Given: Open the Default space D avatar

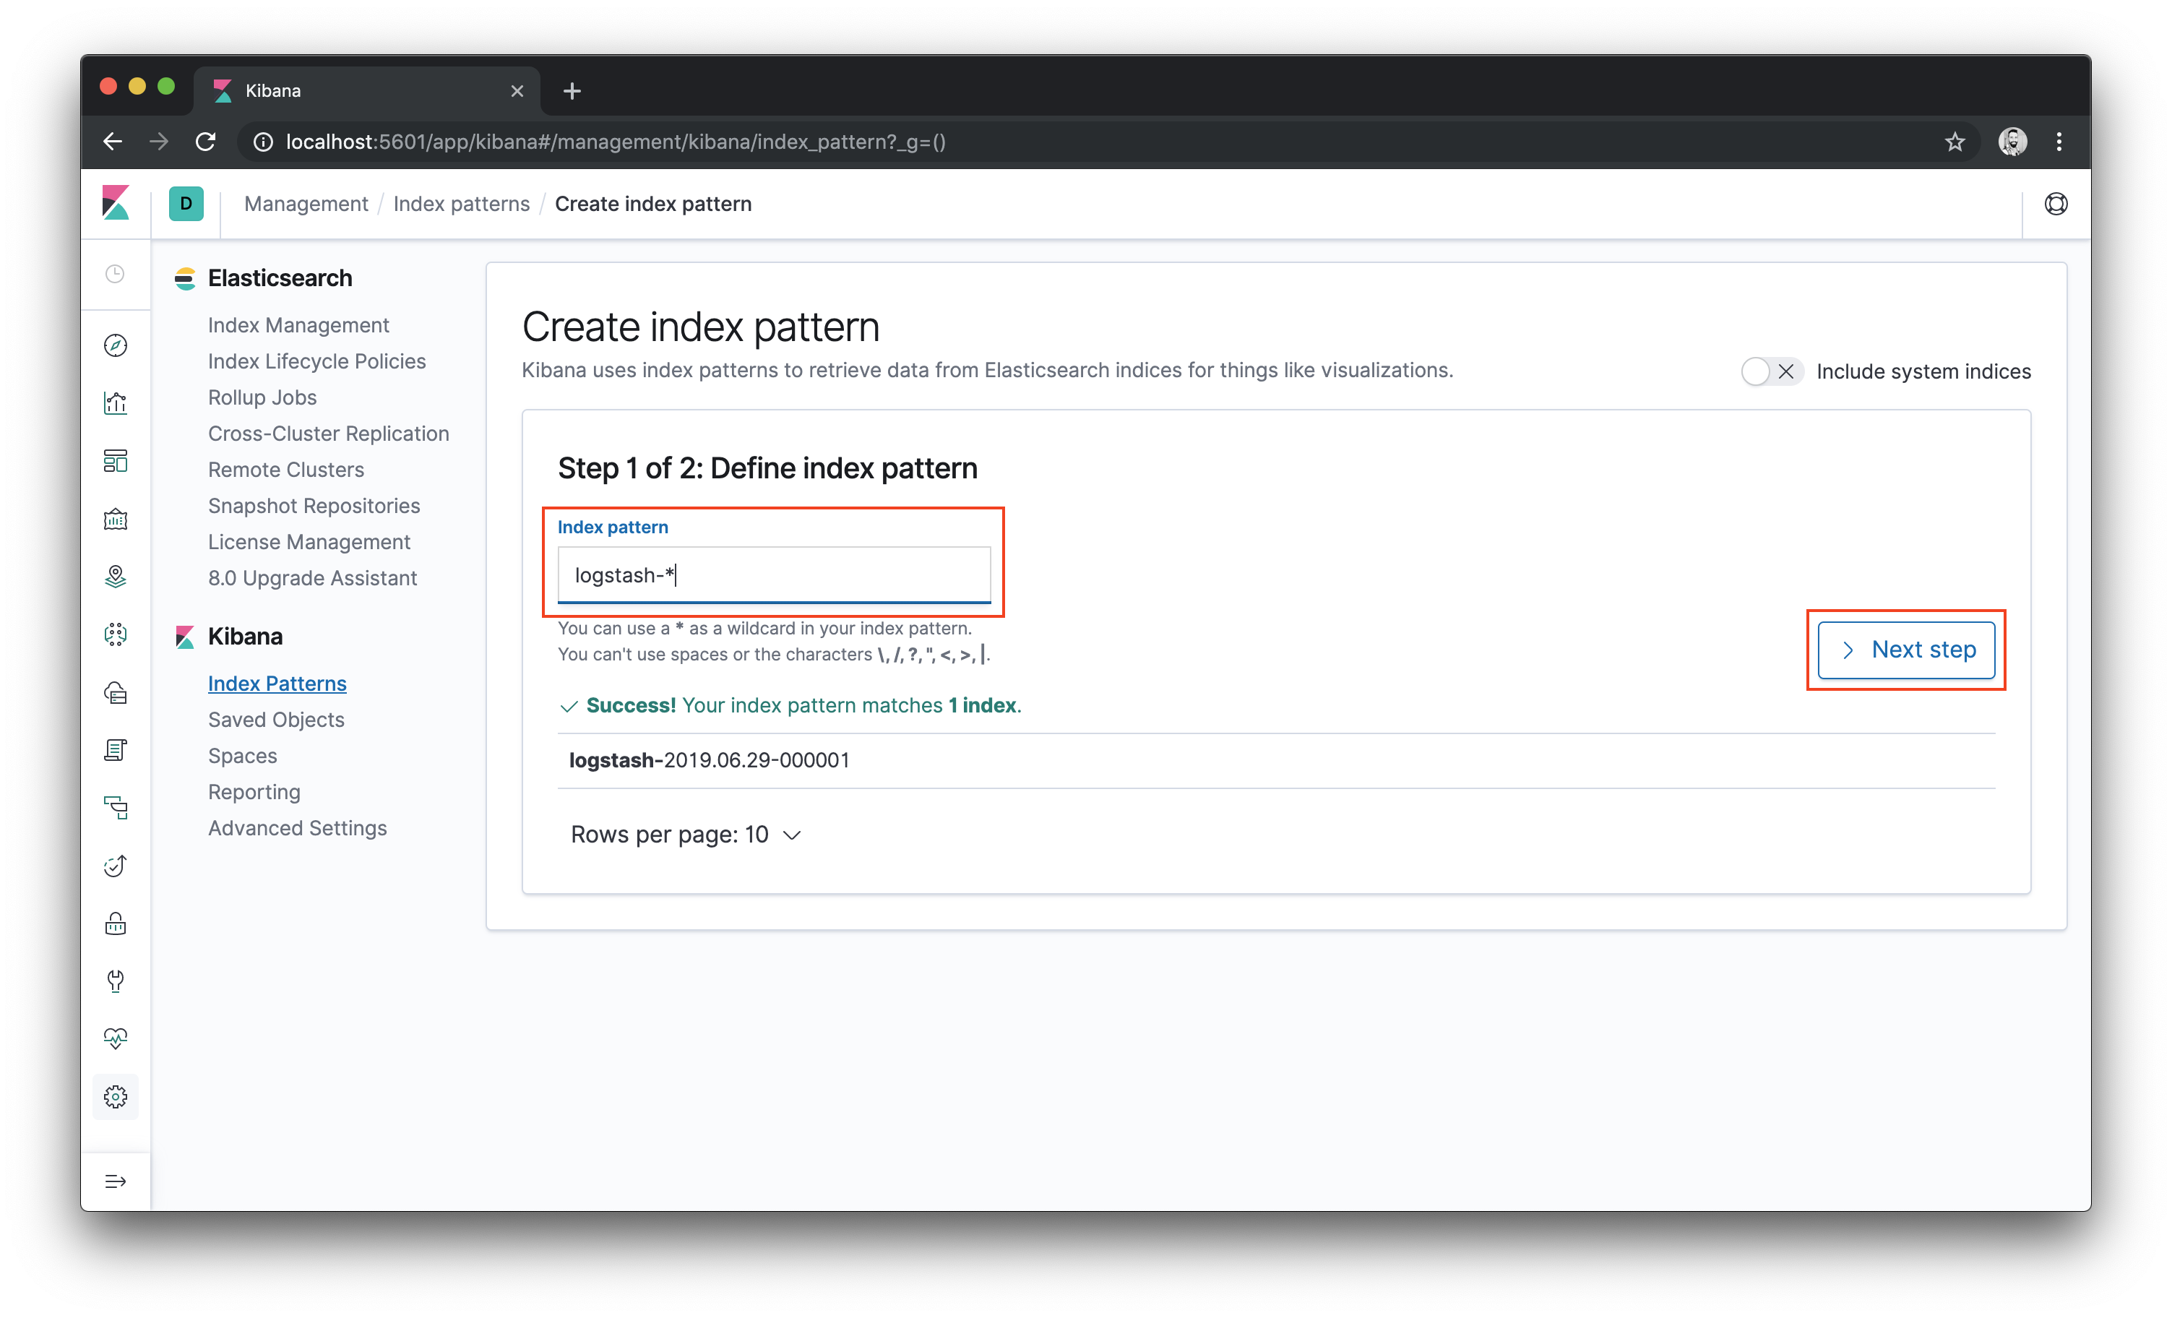Looking at the screenshot, I should tap(186, 204).
